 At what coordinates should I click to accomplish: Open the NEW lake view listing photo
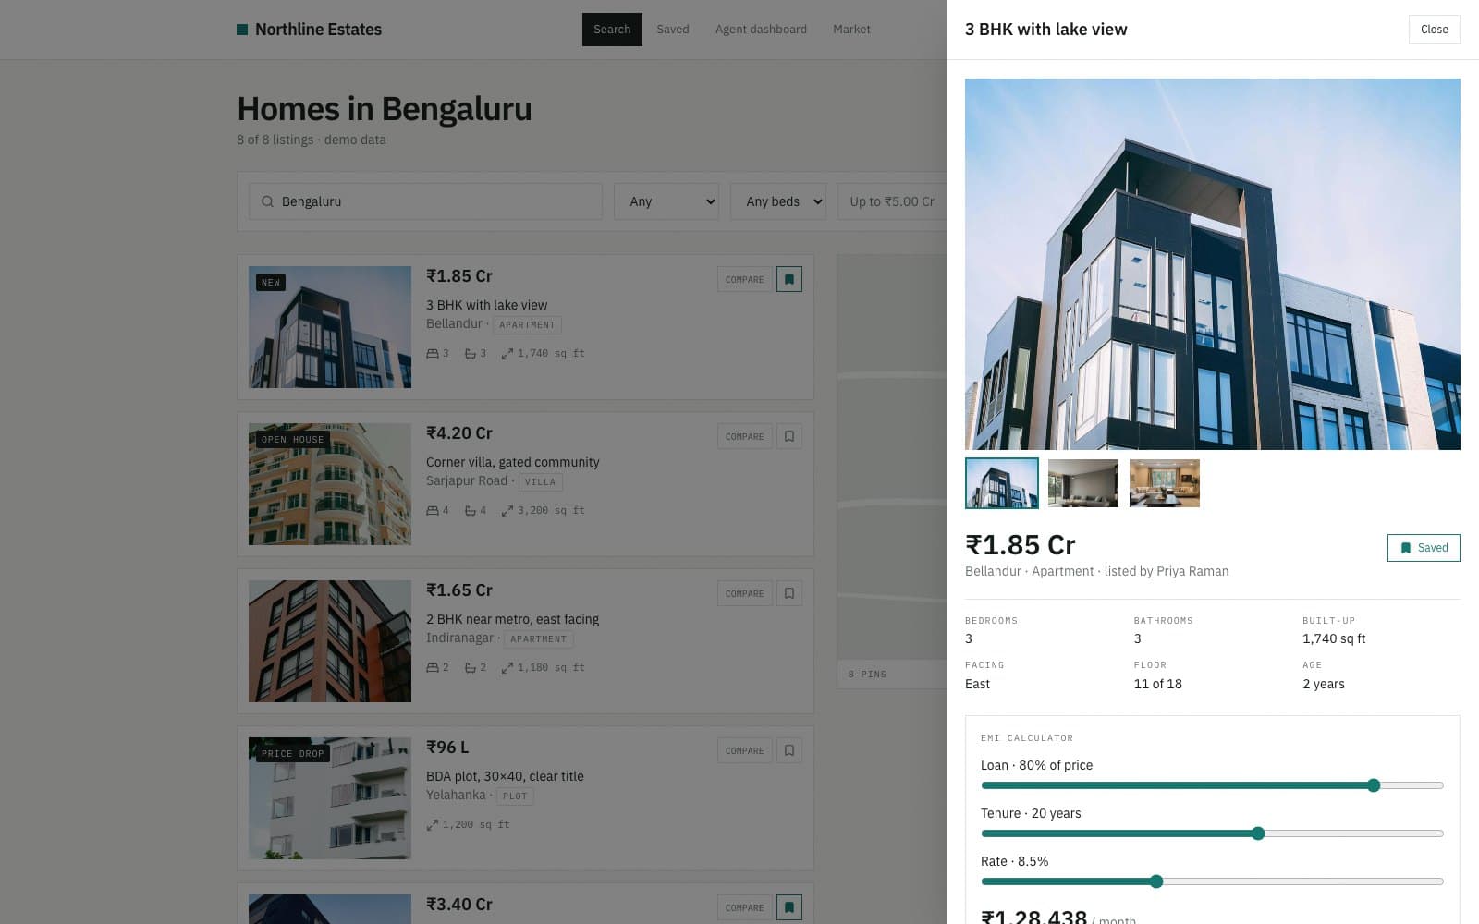point(330,327)
